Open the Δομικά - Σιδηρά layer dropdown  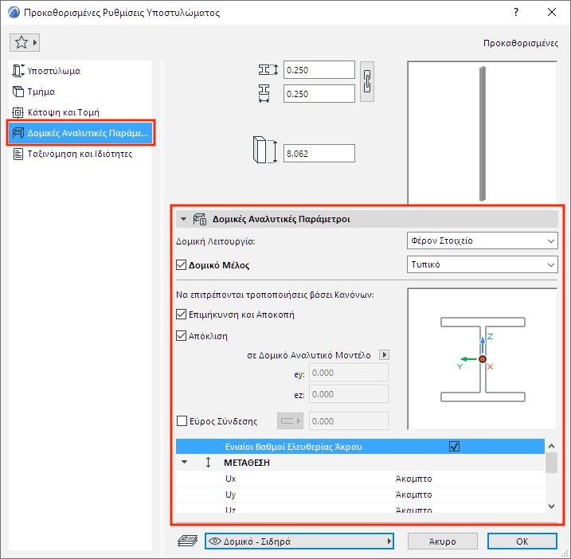coord(299,541)
